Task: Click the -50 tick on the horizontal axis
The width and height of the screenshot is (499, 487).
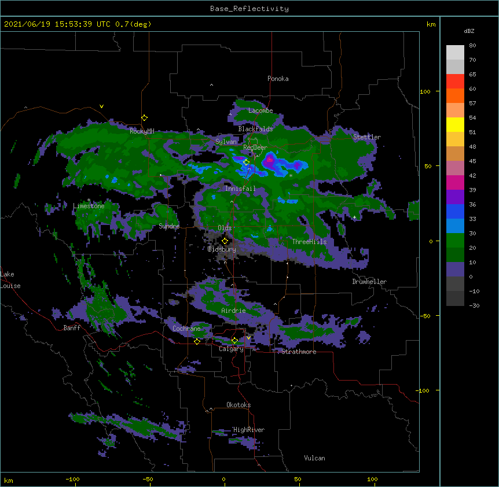Action: 148,479
